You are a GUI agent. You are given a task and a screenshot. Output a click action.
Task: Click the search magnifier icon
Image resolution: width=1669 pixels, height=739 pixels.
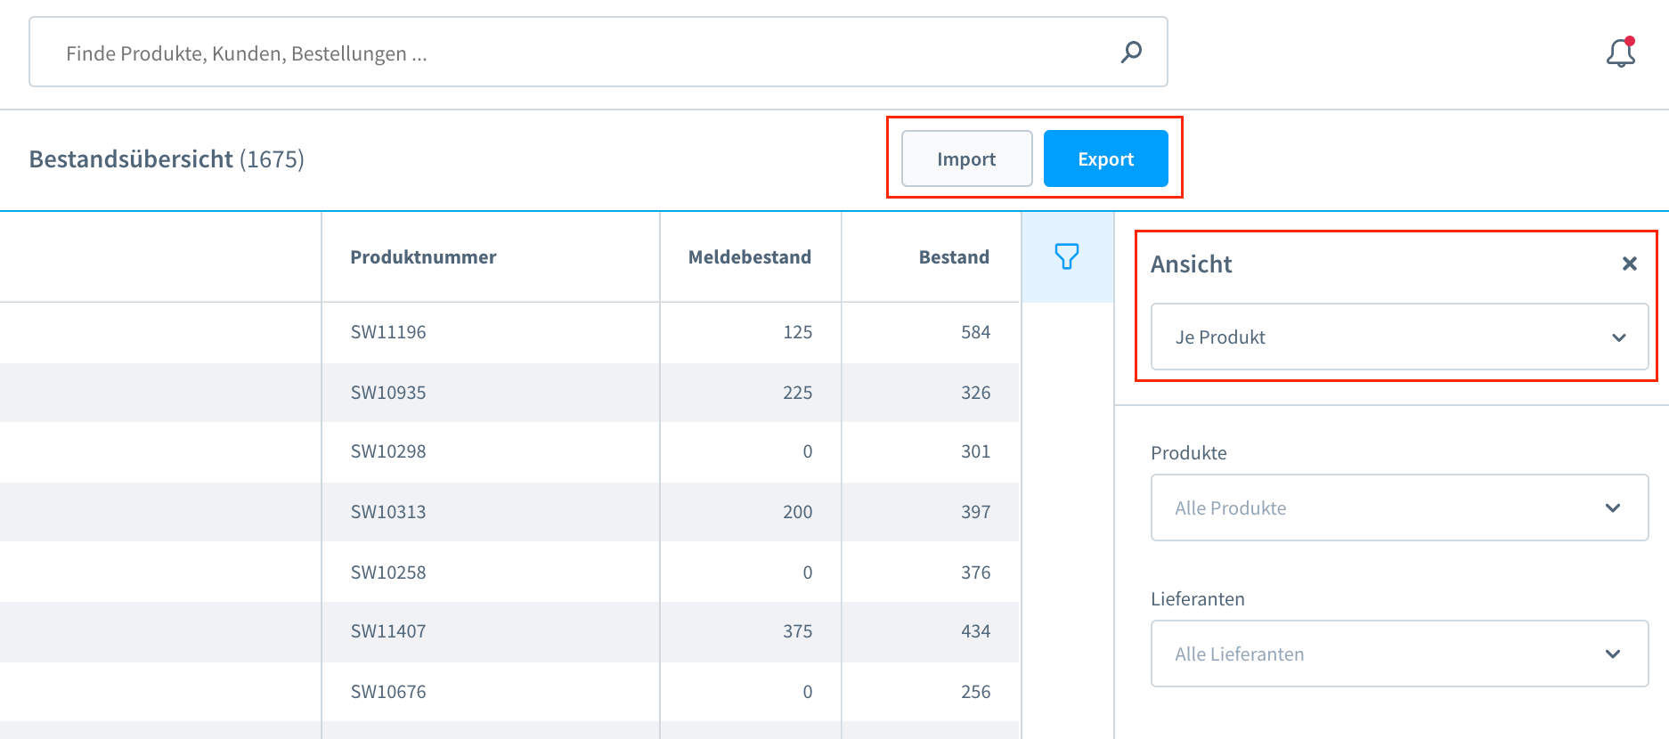(1131, 53)
